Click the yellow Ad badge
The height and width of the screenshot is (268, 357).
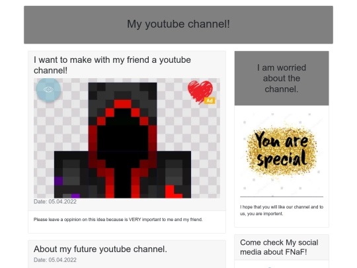[x=210, y=101]
